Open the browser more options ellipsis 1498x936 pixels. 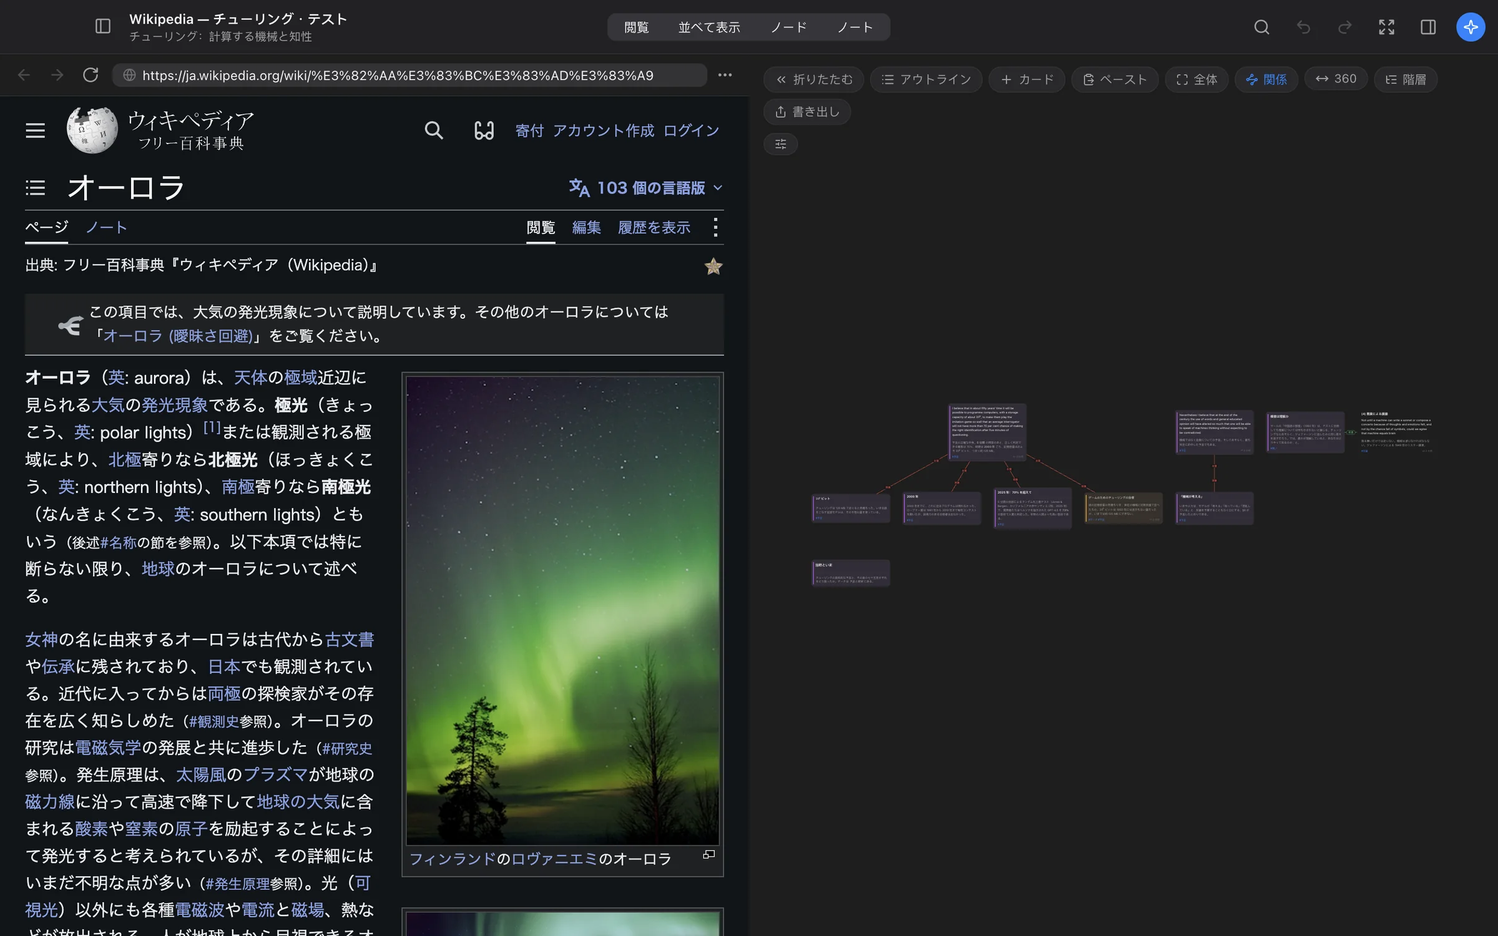(725, 75)
